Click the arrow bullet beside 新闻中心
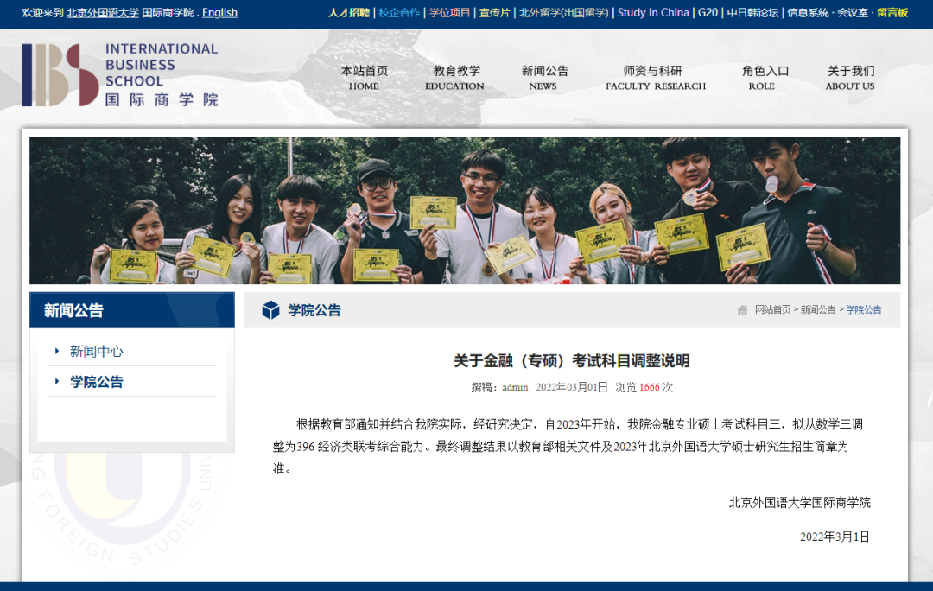This screenshot has height=591, width=933. point(57,351)
